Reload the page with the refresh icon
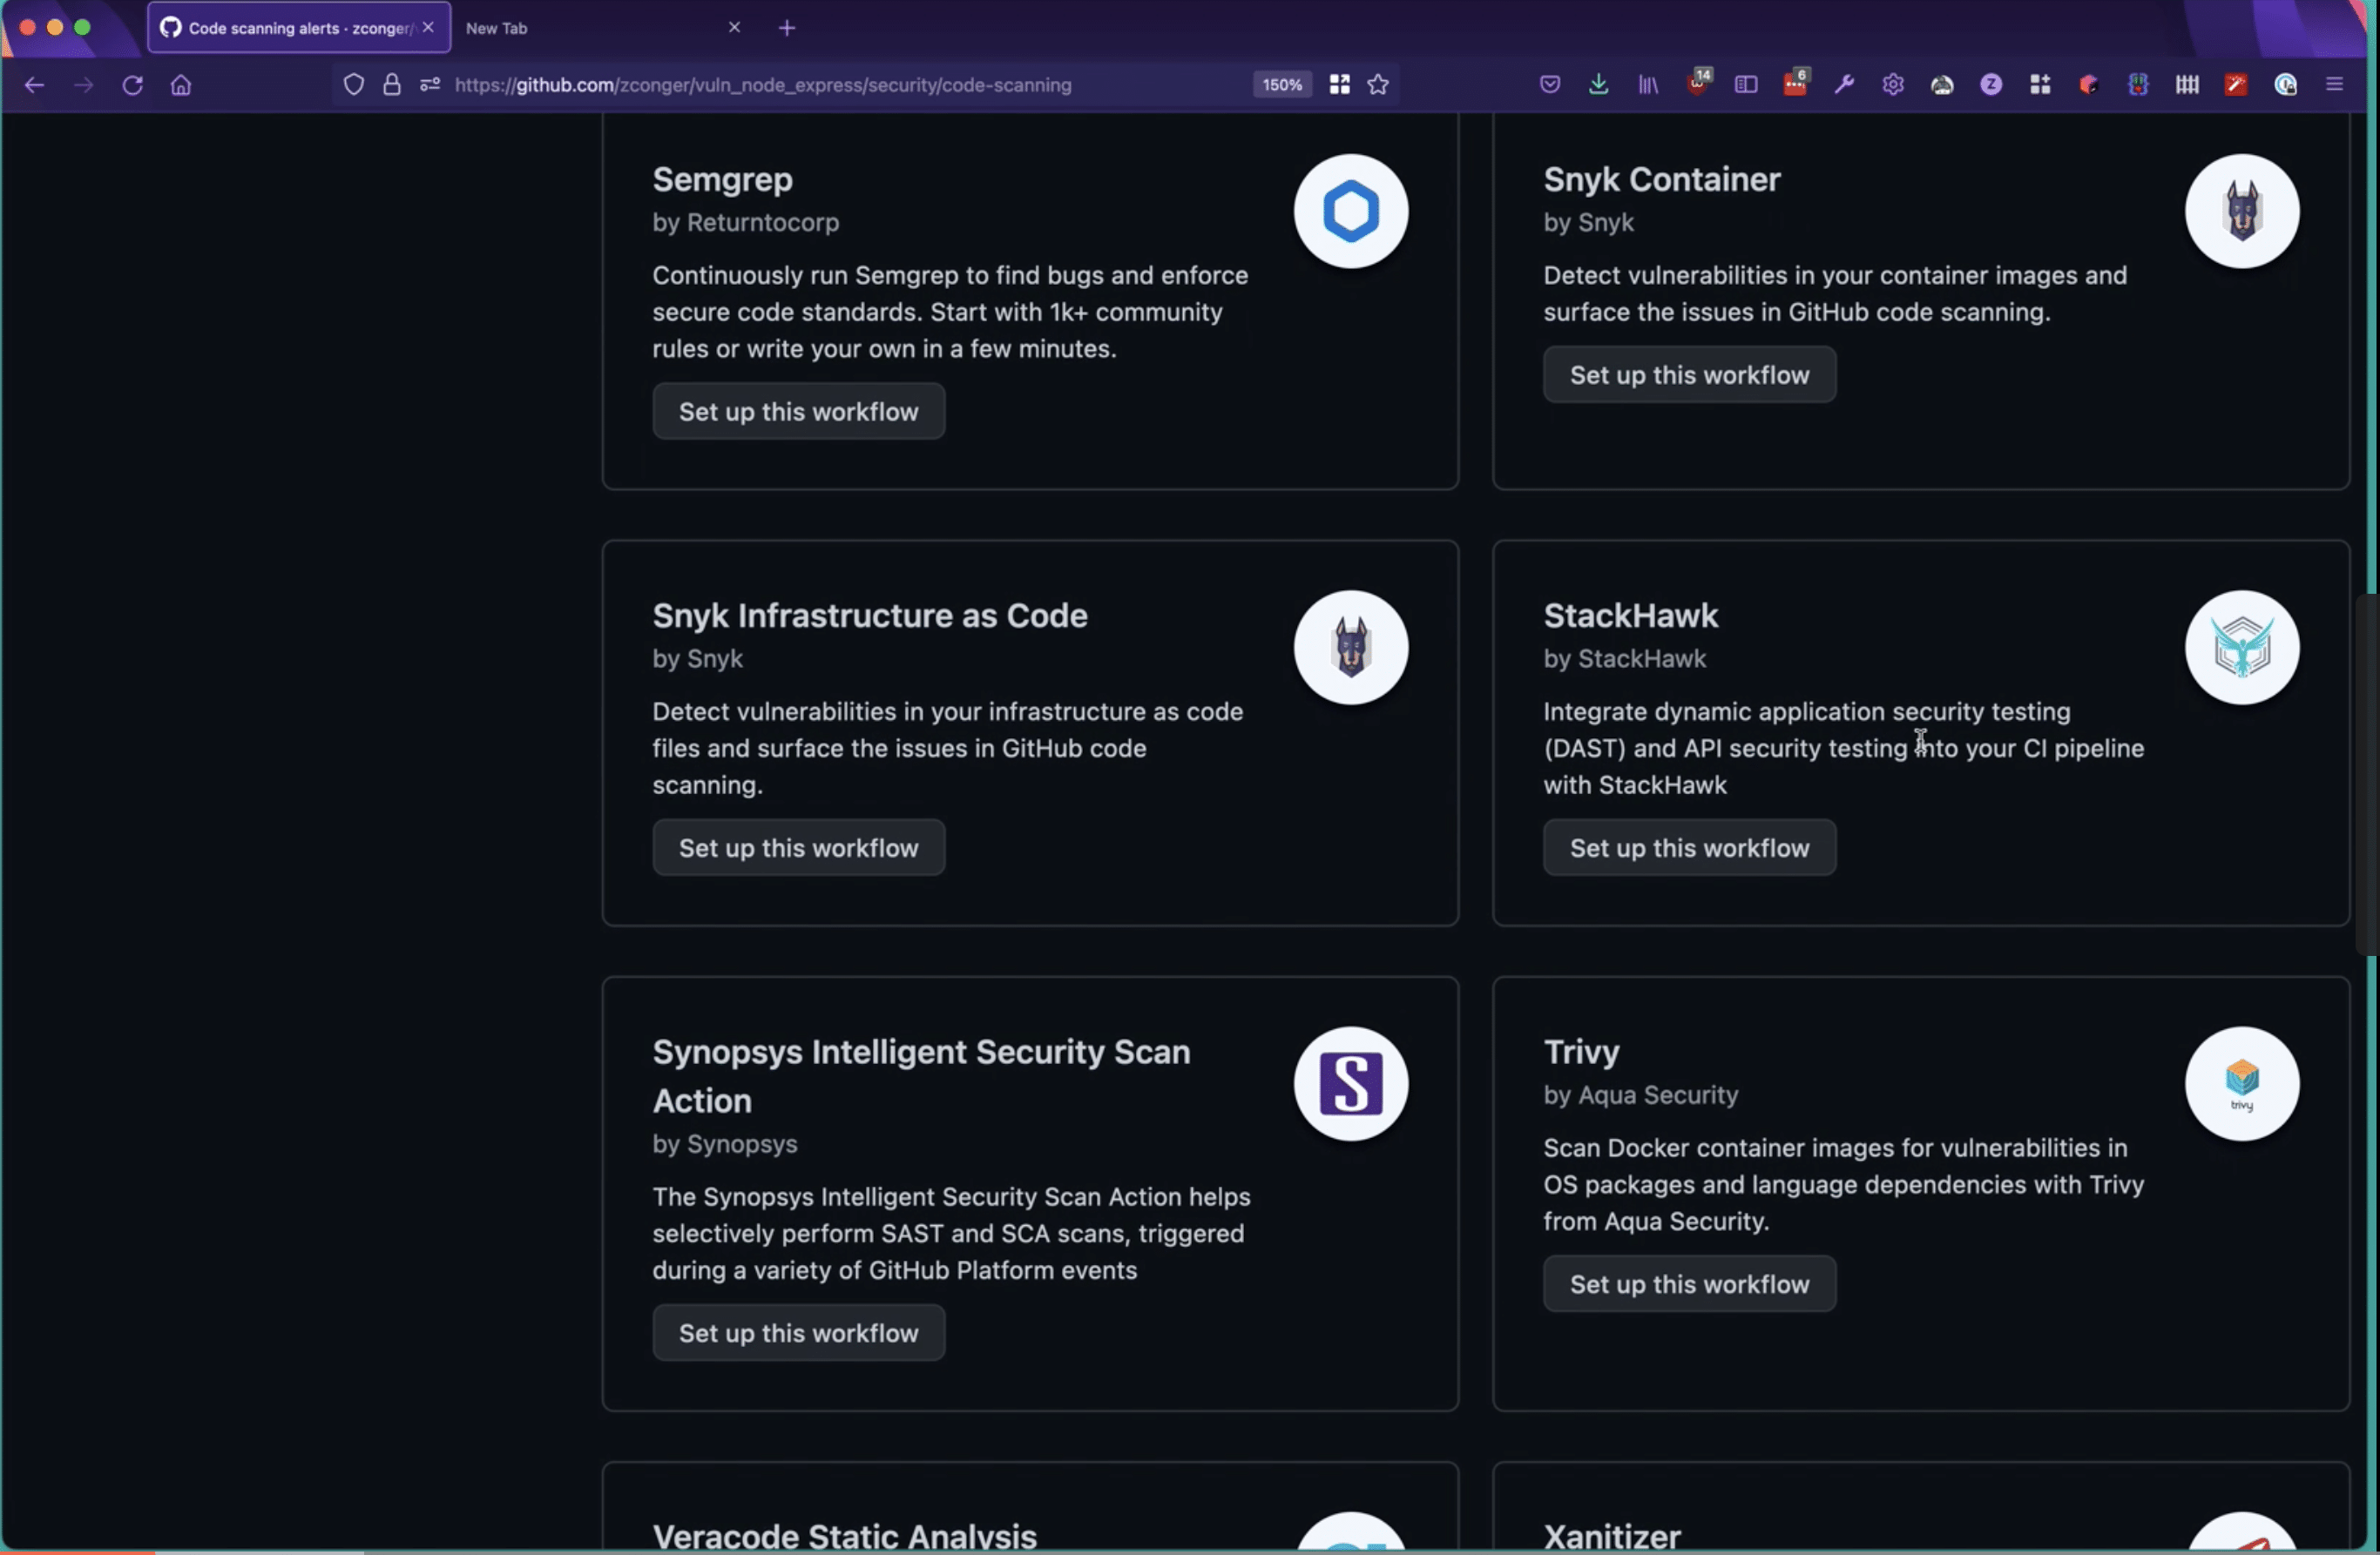 click(132, 85)
